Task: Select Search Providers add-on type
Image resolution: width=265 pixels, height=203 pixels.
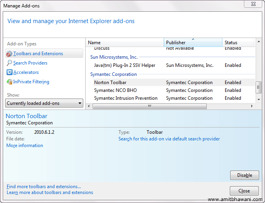Action: (x=30, y=63)
